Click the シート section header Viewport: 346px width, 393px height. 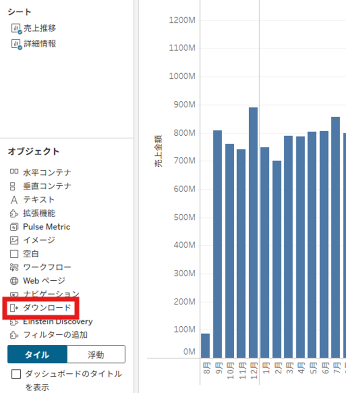(x=19, y=12)
